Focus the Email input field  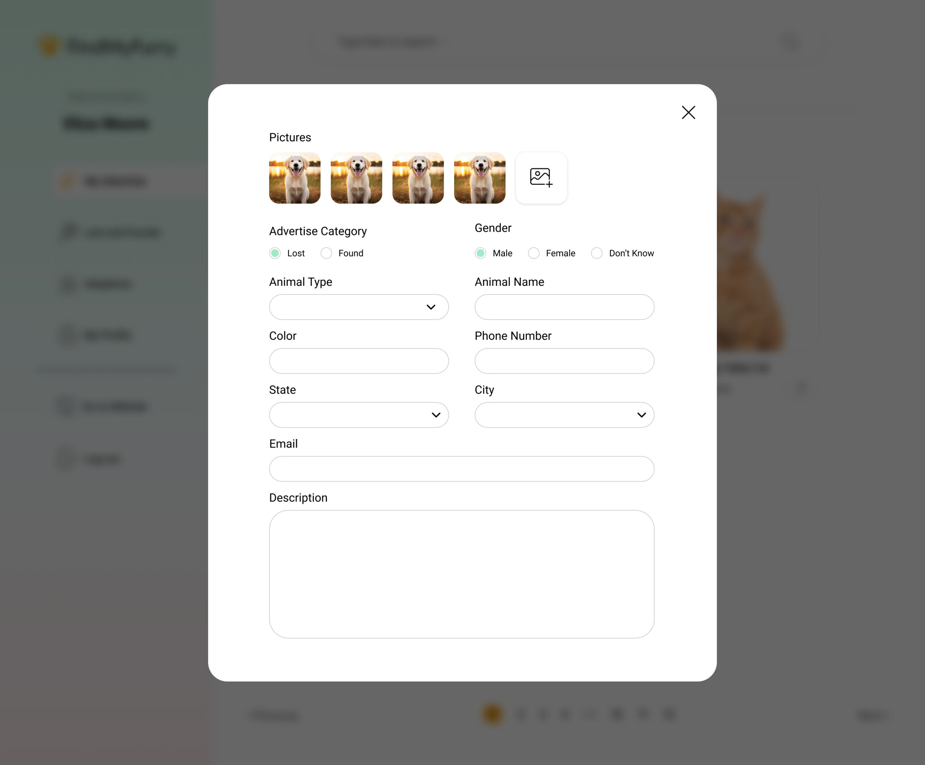pyautogui.click(x=462, y=469)
